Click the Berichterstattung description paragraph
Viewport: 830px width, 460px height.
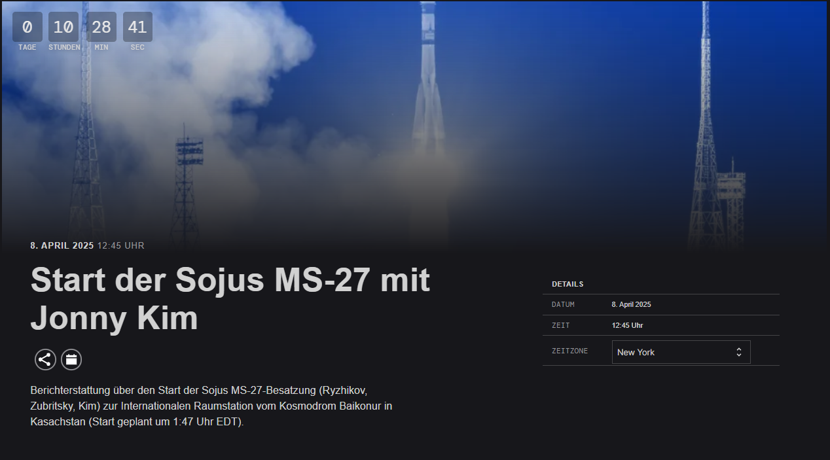pyautogui.click(x=211, y=406)
